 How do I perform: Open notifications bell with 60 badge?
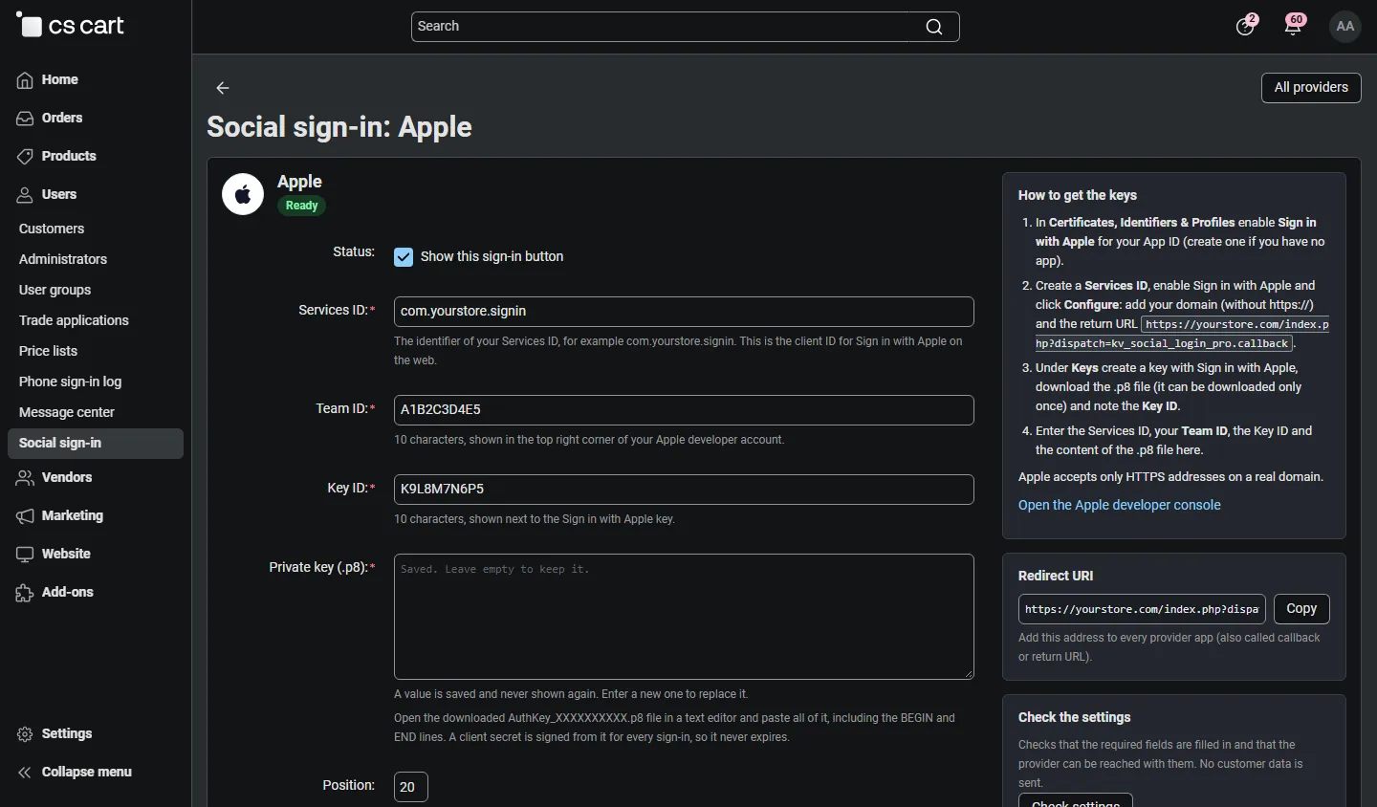(x=1294, y=26)
